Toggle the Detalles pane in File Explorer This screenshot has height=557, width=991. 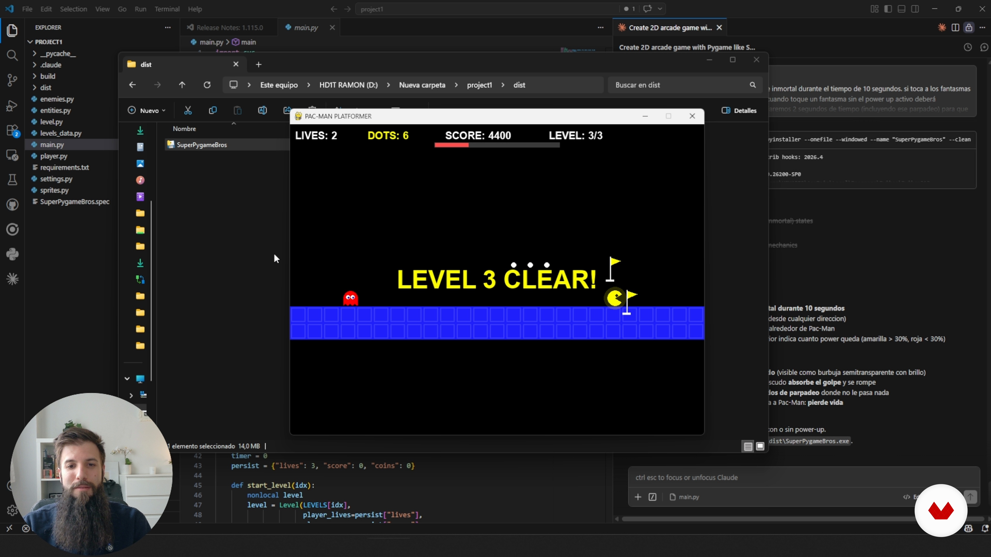pos(739,111)
